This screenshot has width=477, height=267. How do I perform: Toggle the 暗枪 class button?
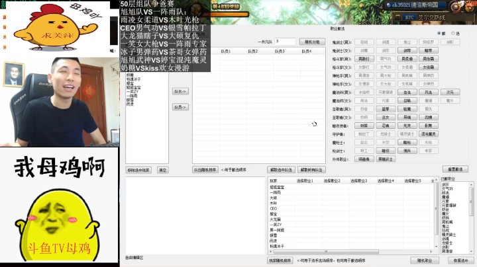tap(407, 142)
